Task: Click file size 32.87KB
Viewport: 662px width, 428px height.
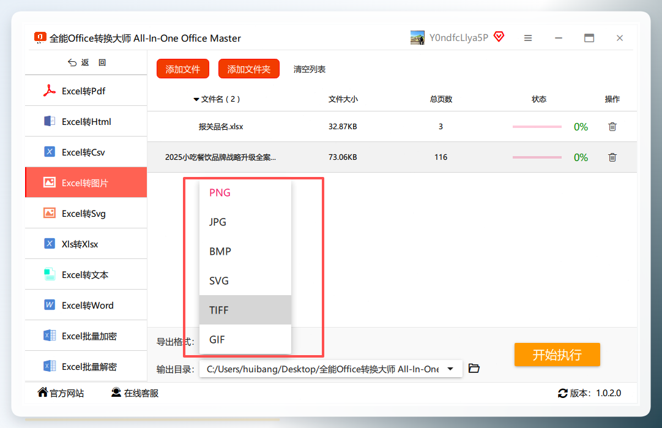Action: pos(343,126)
